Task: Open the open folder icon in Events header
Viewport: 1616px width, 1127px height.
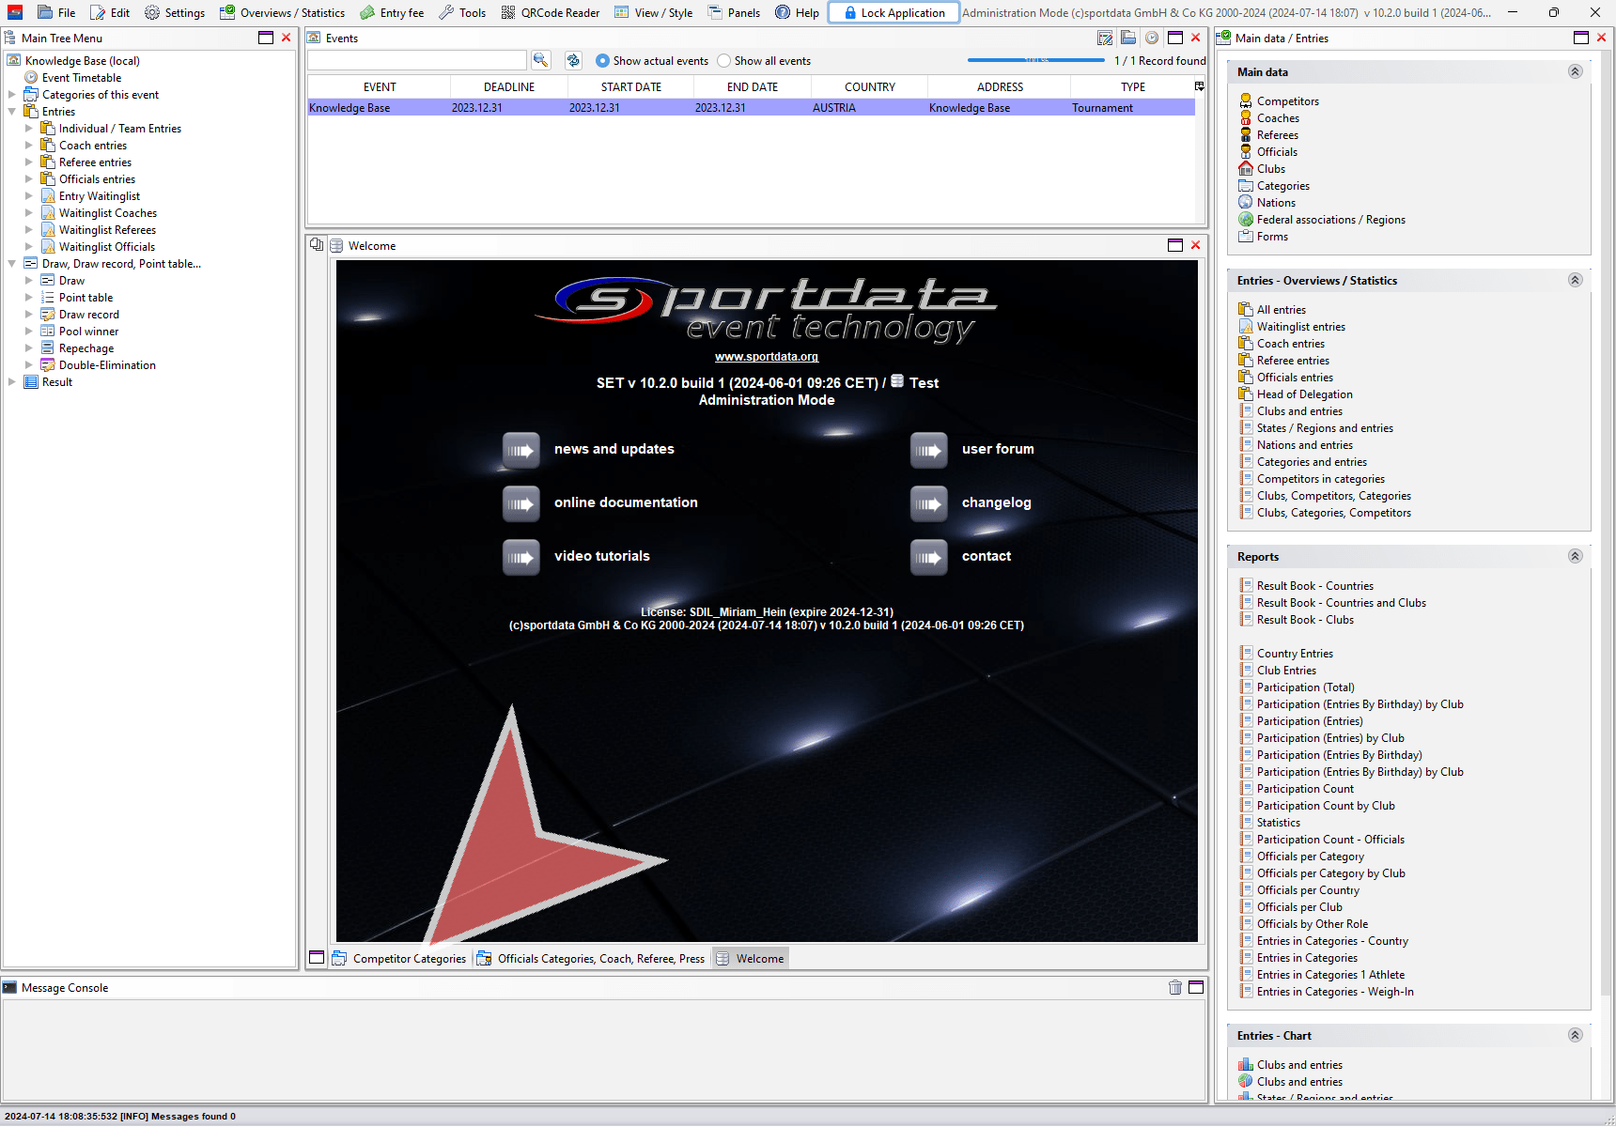Action: [x=1128, y=39]
